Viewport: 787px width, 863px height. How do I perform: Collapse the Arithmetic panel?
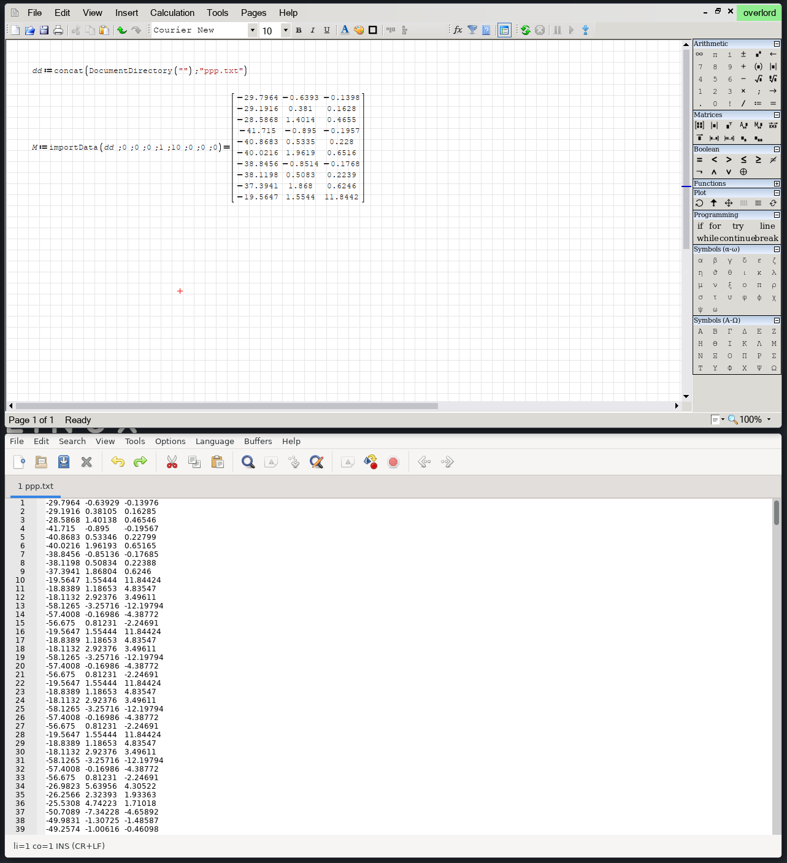tap(777, 44)
